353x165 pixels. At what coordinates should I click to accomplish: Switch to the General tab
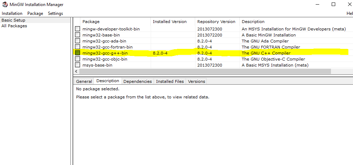pos(84,81)
